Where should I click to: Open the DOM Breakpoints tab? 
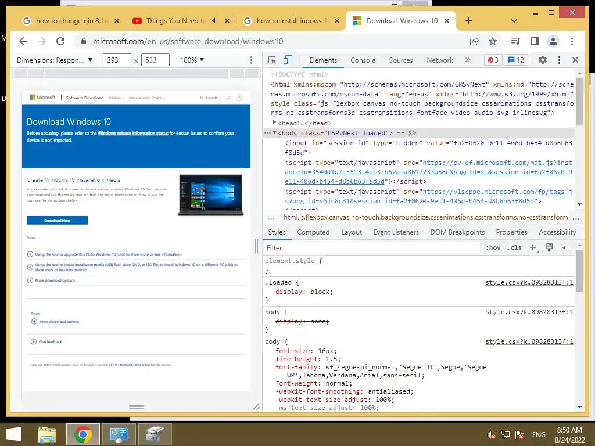pyautogui.click(x=457, y=232)
